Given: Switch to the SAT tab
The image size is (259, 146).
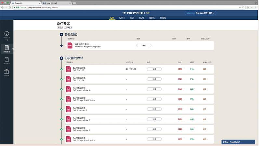Looking at the screenshot, I should (112, 18).
